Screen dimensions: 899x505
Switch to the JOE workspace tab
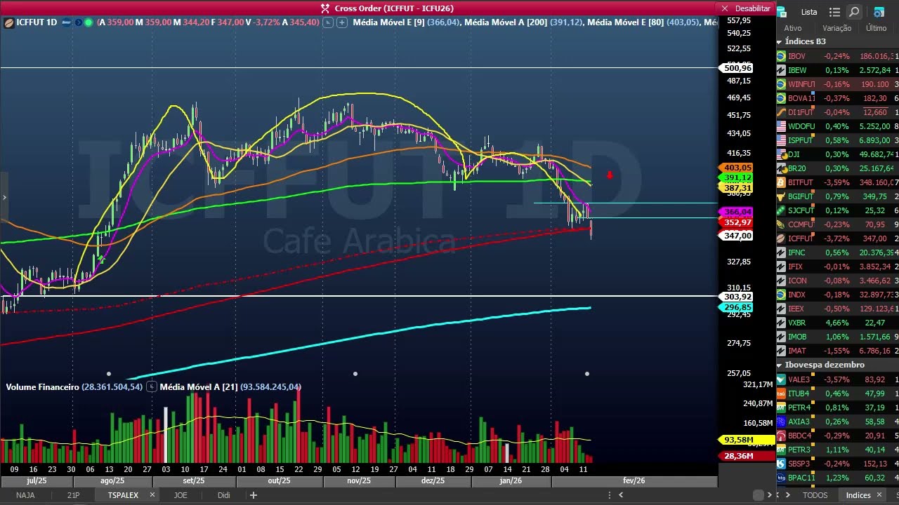181,495
